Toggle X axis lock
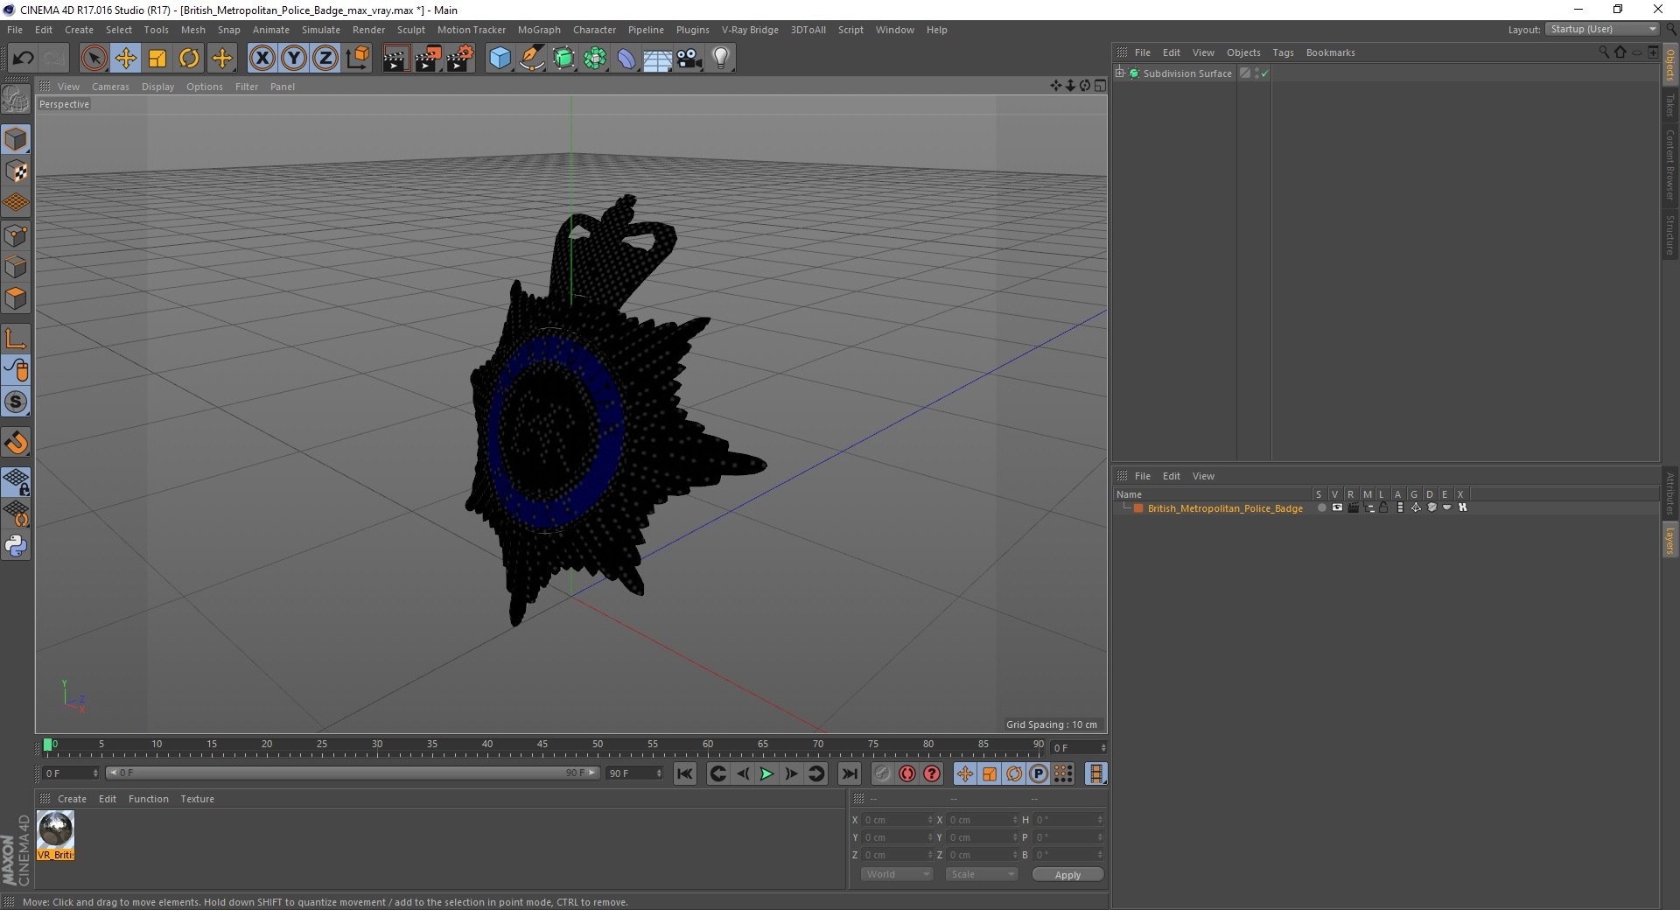Viewport: 1680px width, 910px height. 262,59
